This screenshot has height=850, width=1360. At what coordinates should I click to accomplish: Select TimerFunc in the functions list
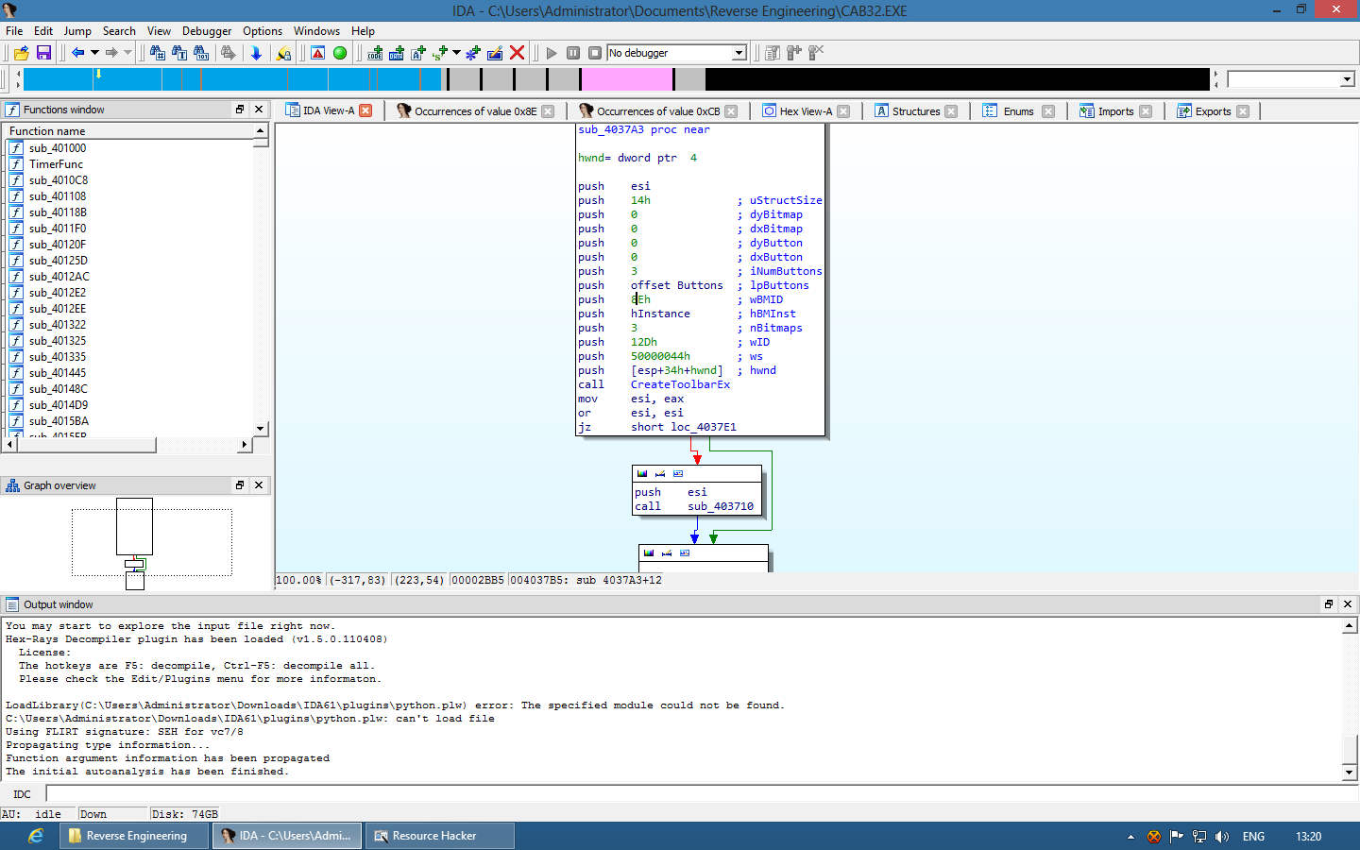click(56, 163)
